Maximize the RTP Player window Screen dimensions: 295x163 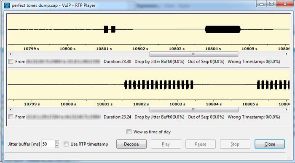(x=271, y=3)
